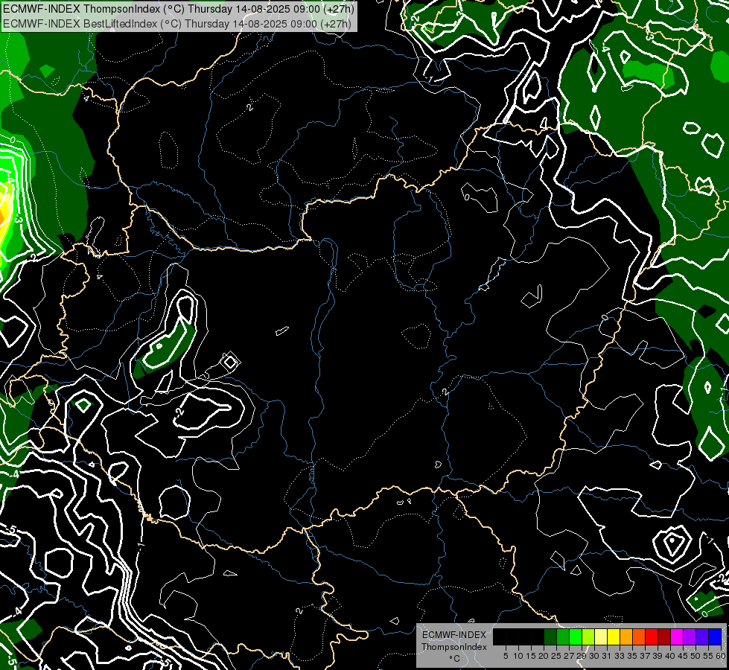Click the pure blue 55–60 legend swatch
The height and width of the screenshot is (670, 729).
click(x=715, y=637)
